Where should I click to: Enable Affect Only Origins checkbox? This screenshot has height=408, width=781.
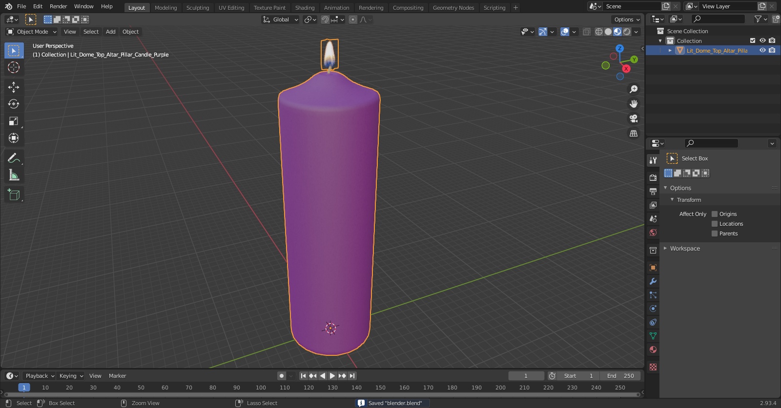point(715,214)
